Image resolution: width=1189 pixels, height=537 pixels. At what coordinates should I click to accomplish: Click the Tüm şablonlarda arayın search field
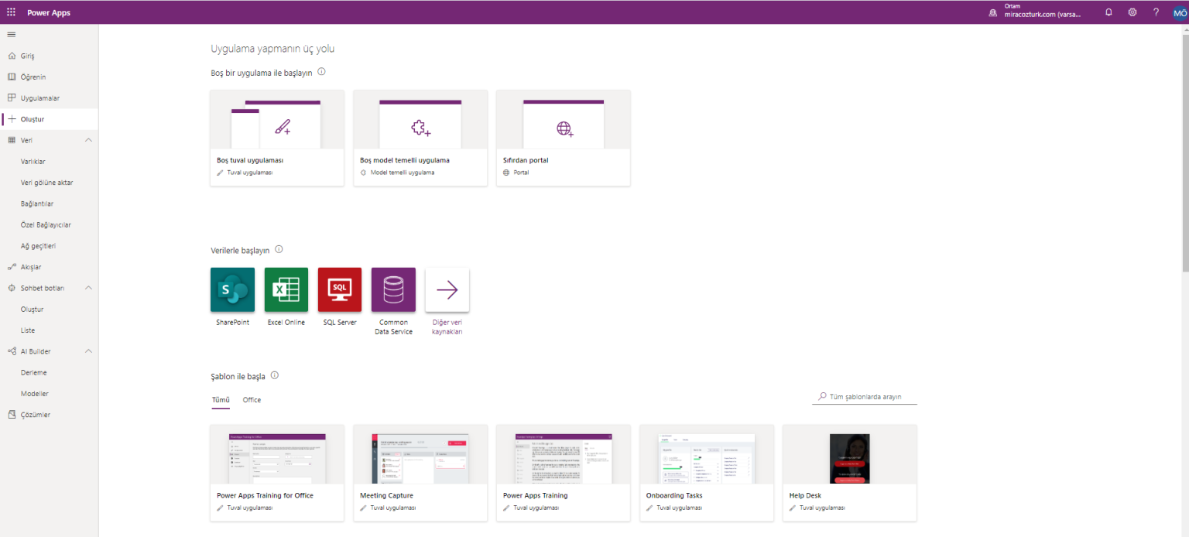[865, 397]
